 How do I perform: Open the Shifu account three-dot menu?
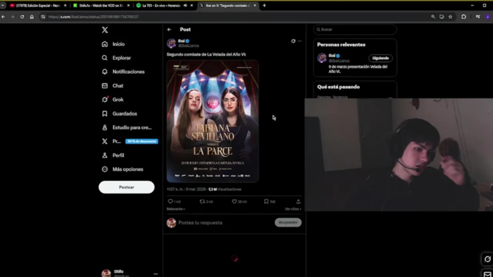click(156, 274)
